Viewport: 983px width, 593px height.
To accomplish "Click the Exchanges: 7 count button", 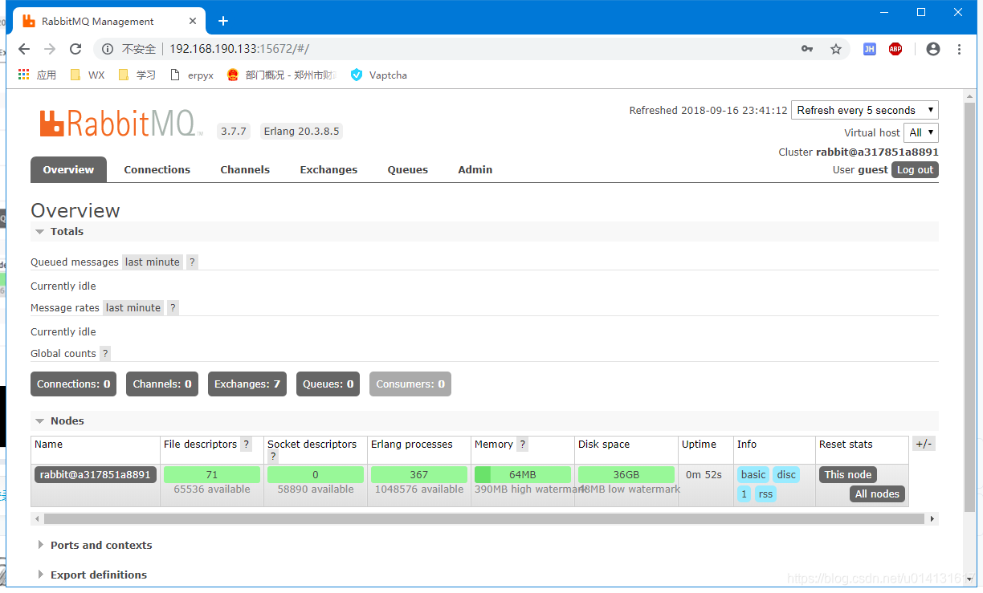I will [x=247, y=384].
